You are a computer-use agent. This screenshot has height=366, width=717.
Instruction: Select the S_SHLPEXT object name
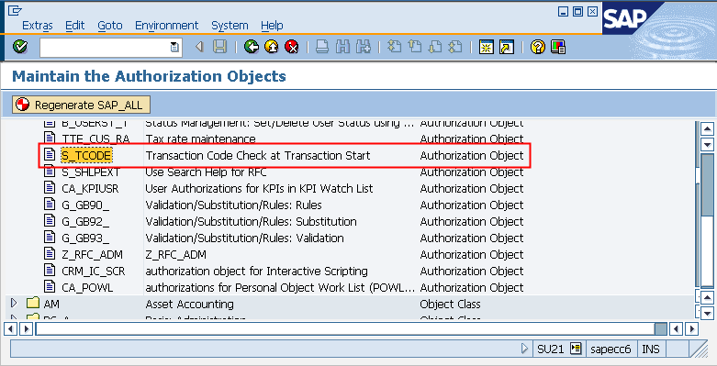pos(91,172)
